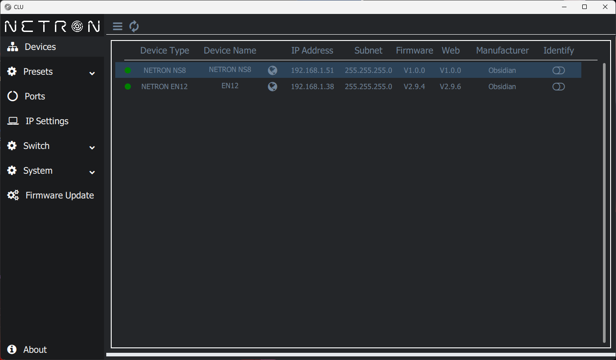Select Devices in the sidebar

point(52,47)
